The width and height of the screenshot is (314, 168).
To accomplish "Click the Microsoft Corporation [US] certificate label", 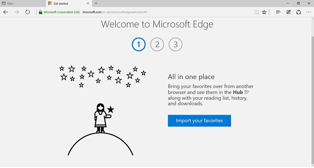I will 62,12.
